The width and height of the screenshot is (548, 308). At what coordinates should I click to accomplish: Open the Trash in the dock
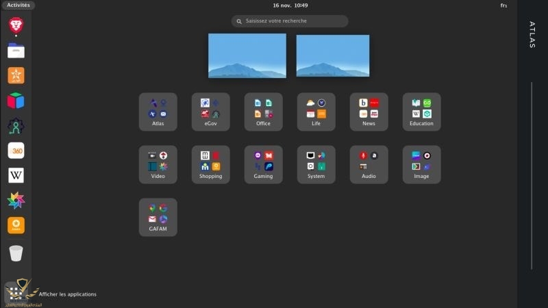point(16,253)
